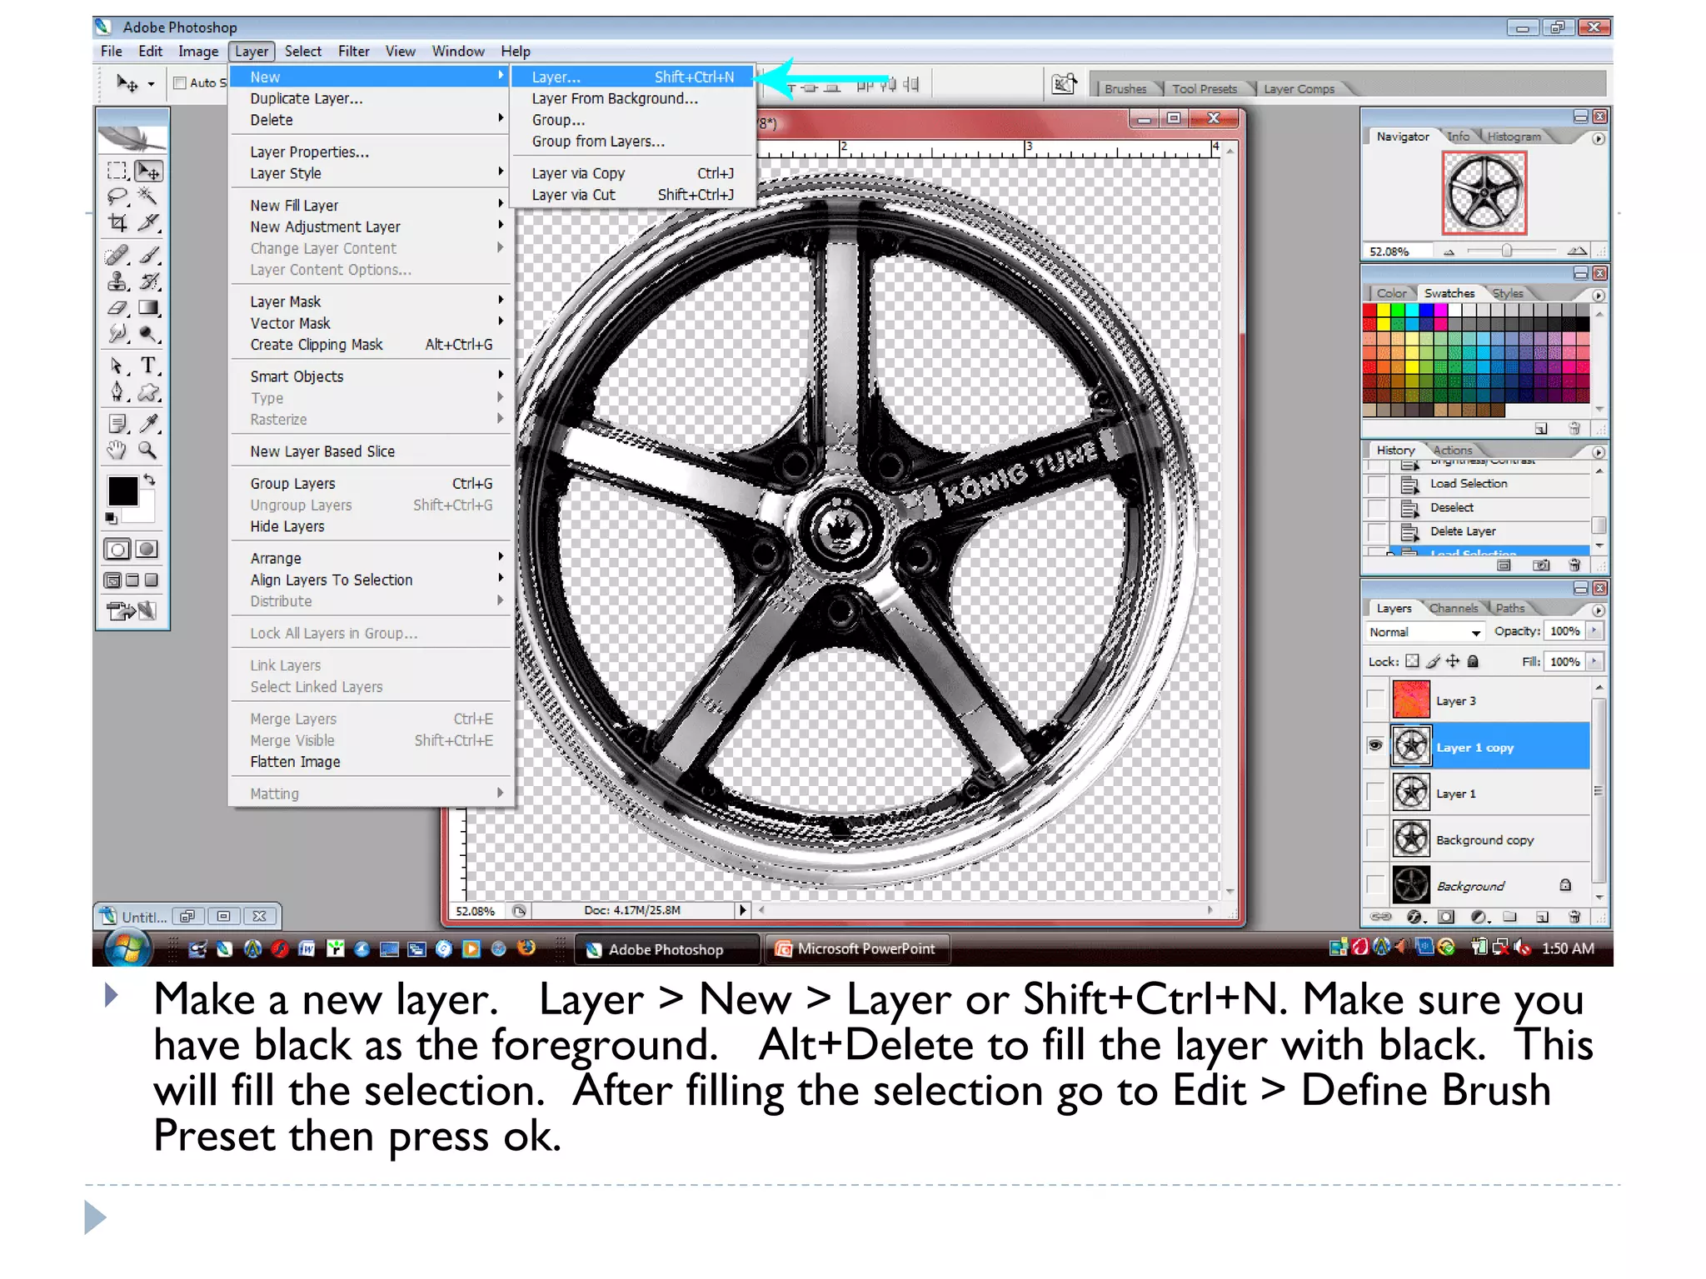Select the Rectangular Marquee tool
The height and width of the screenshot is (1279, 1706).
[x=117, y=171]
